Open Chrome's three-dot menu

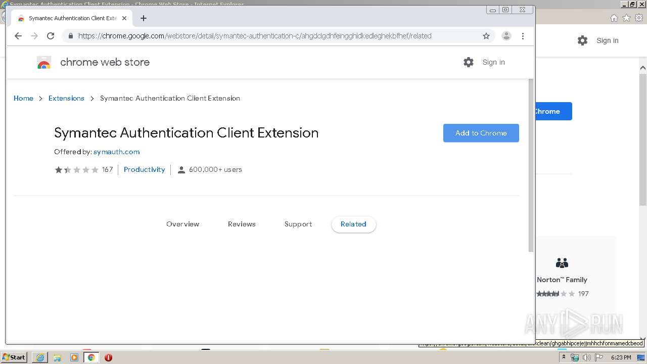pos(523,36)
